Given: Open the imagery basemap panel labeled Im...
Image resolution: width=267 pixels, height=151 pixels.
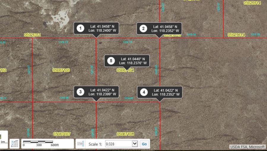Looking at the screenshot, I should tap(4, 142).
